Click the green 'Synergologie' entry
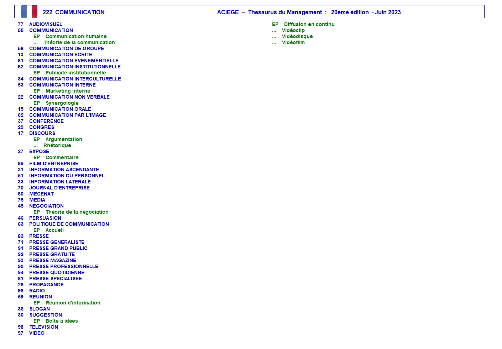This screenshot has width=502, height=349. tap(62, 103)
